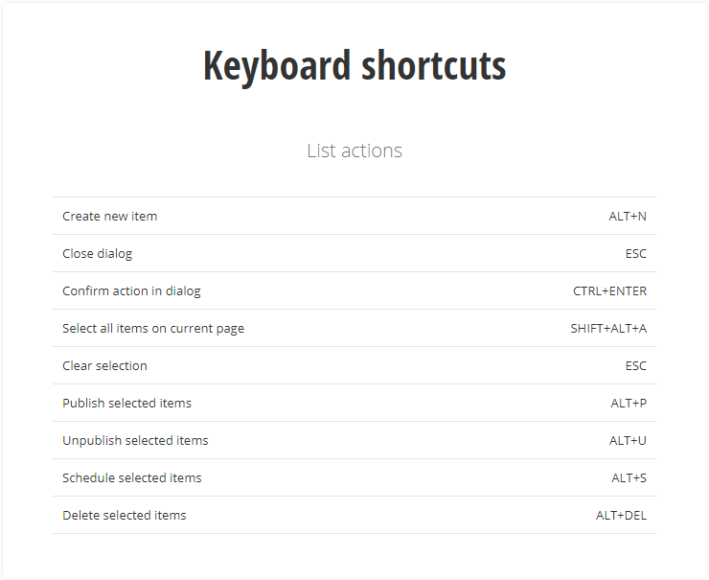Click the ESC shortcut beside Clear selection
This screenshot has height=580, width=709.
click(636, 366)
